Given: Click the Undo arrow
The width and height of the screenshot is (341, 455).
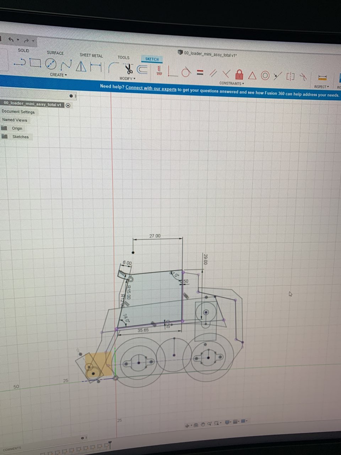Looking at the screenshot, I should [11, 40].
